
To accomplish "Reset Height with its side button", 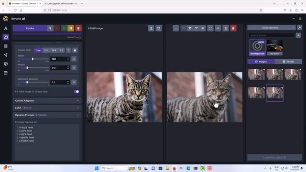I will click(74, 68).
